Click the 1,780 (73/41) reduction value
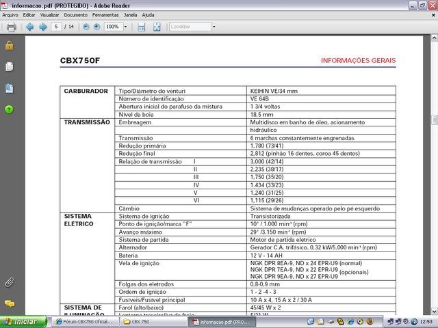This screenshot has height=328, width=438. coord(266,146)
